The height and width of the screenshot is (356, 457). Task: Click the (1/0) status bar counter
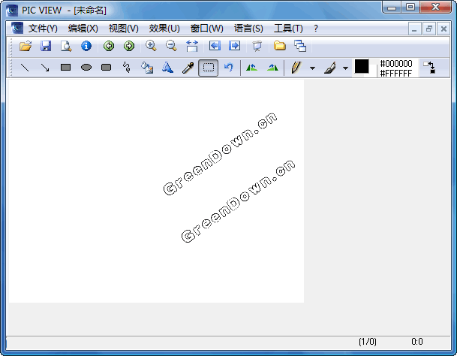click(x=368, y=342)
